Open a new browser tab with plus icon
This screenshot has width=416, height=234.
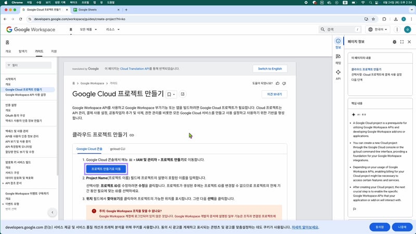[126, 10]
